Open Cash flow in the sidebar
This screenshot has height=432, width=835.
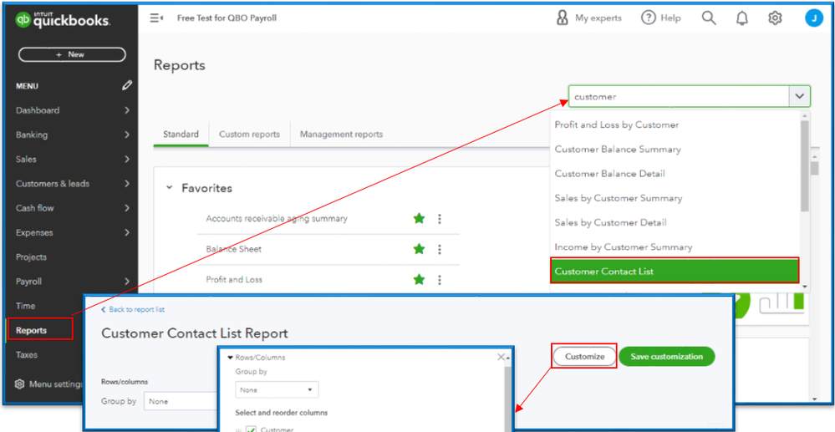tap(71, 208)
